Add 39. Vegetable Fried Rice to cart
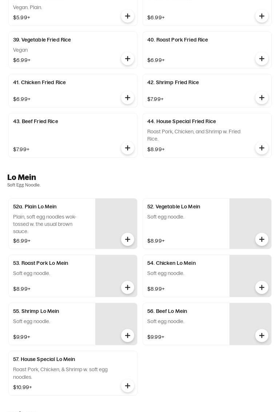The height and width of the screenshot is (412, 280). tap(128, 59)
